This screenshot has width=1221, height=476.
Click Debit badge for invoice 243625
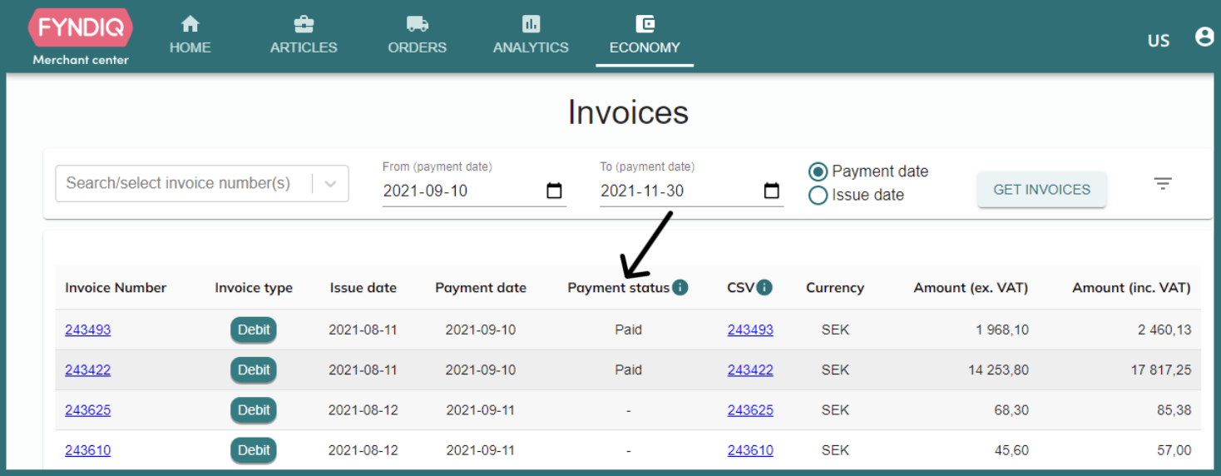tap(254, 409)
